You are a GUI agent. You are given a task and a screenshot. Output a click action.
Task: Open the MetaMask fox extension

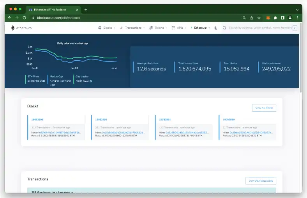tap(268, 18)
